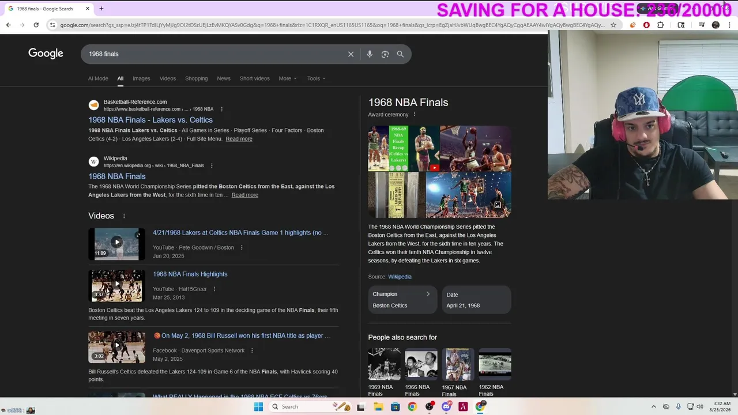Screen dimensions: 738x415
Task: Clear the search box with the X icon
Action: coord(351,54)
